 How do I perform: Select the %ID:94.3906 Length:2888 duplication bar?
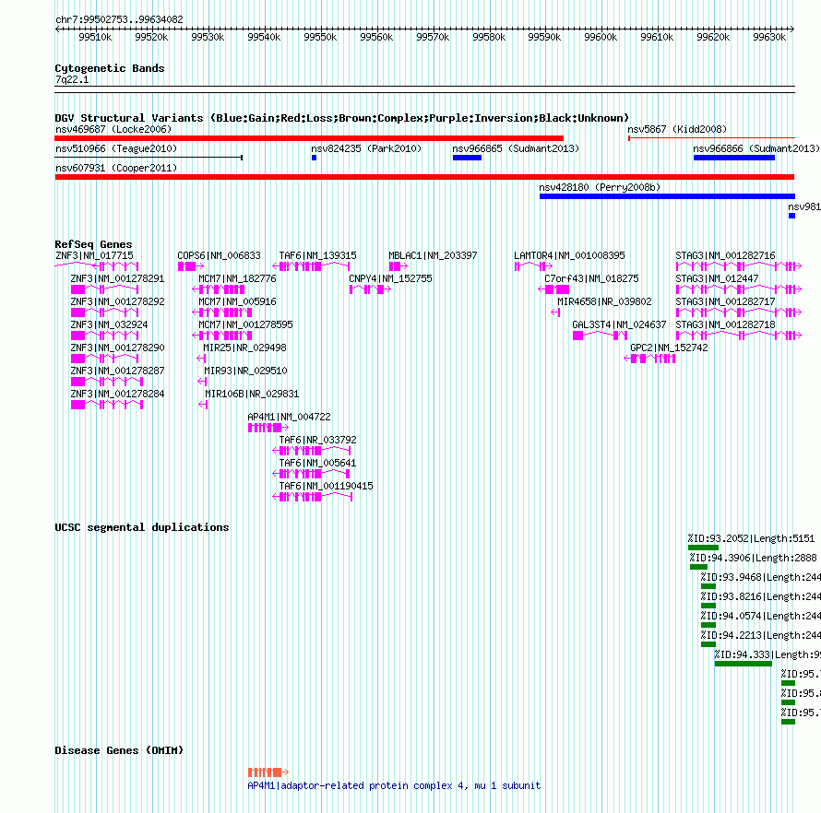[698, 567]
